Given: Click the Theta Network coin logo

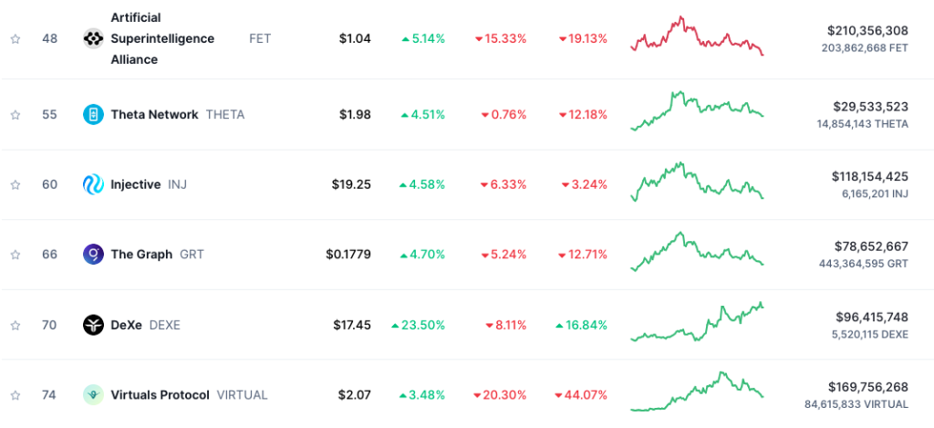Looking at the screenshot, I should click(93, 114).
